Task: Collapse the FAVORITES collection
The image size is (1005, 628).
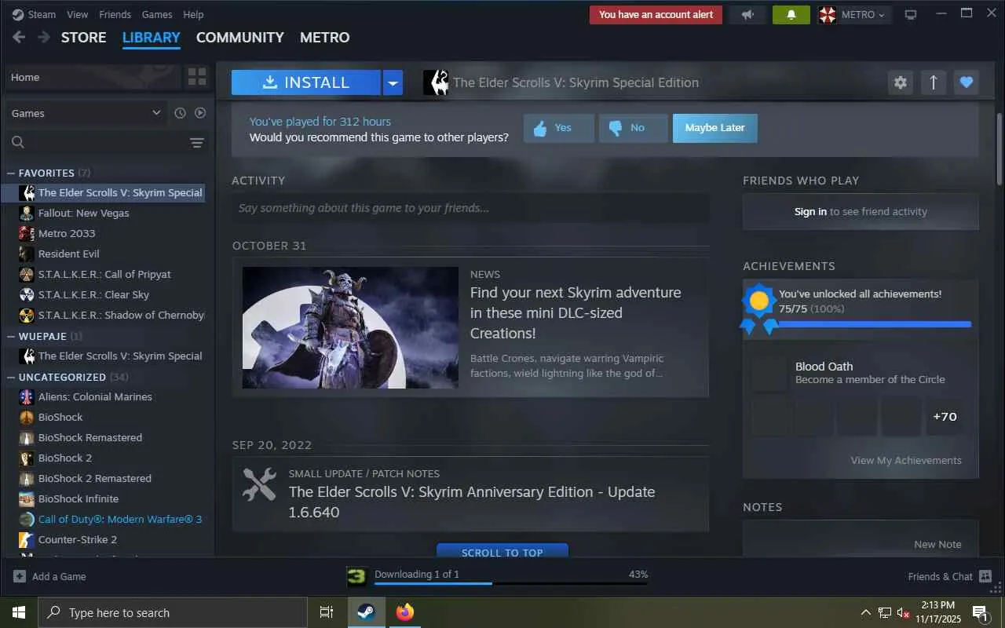Action: pos(11,173)
